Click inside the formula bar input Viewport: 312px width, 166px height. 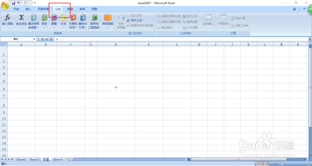click(181, 39)
